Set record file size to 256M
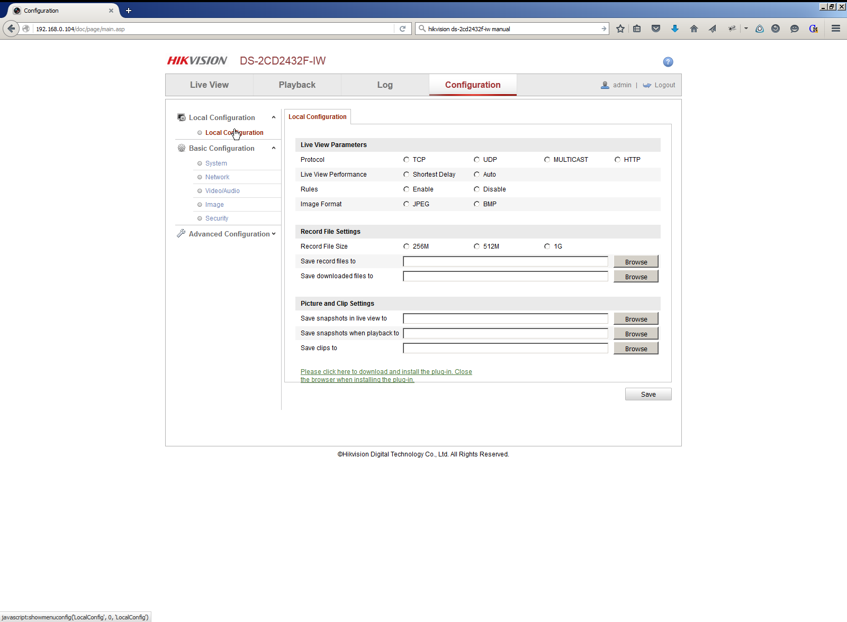847x622 pixels. pos(406,246)
